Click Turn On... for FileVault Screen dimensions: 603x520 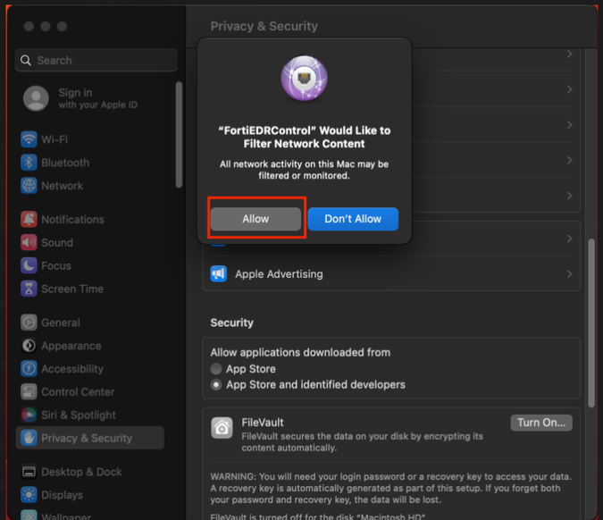[x=541, y=423]
